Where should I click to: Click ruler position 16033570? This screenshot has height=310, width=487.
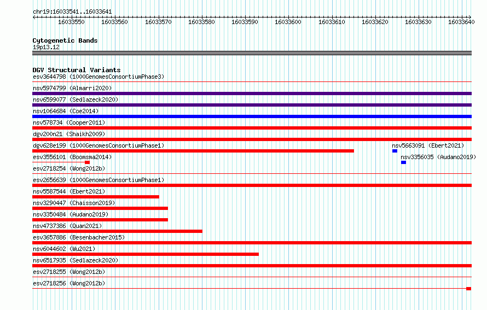tap(158, 22)
